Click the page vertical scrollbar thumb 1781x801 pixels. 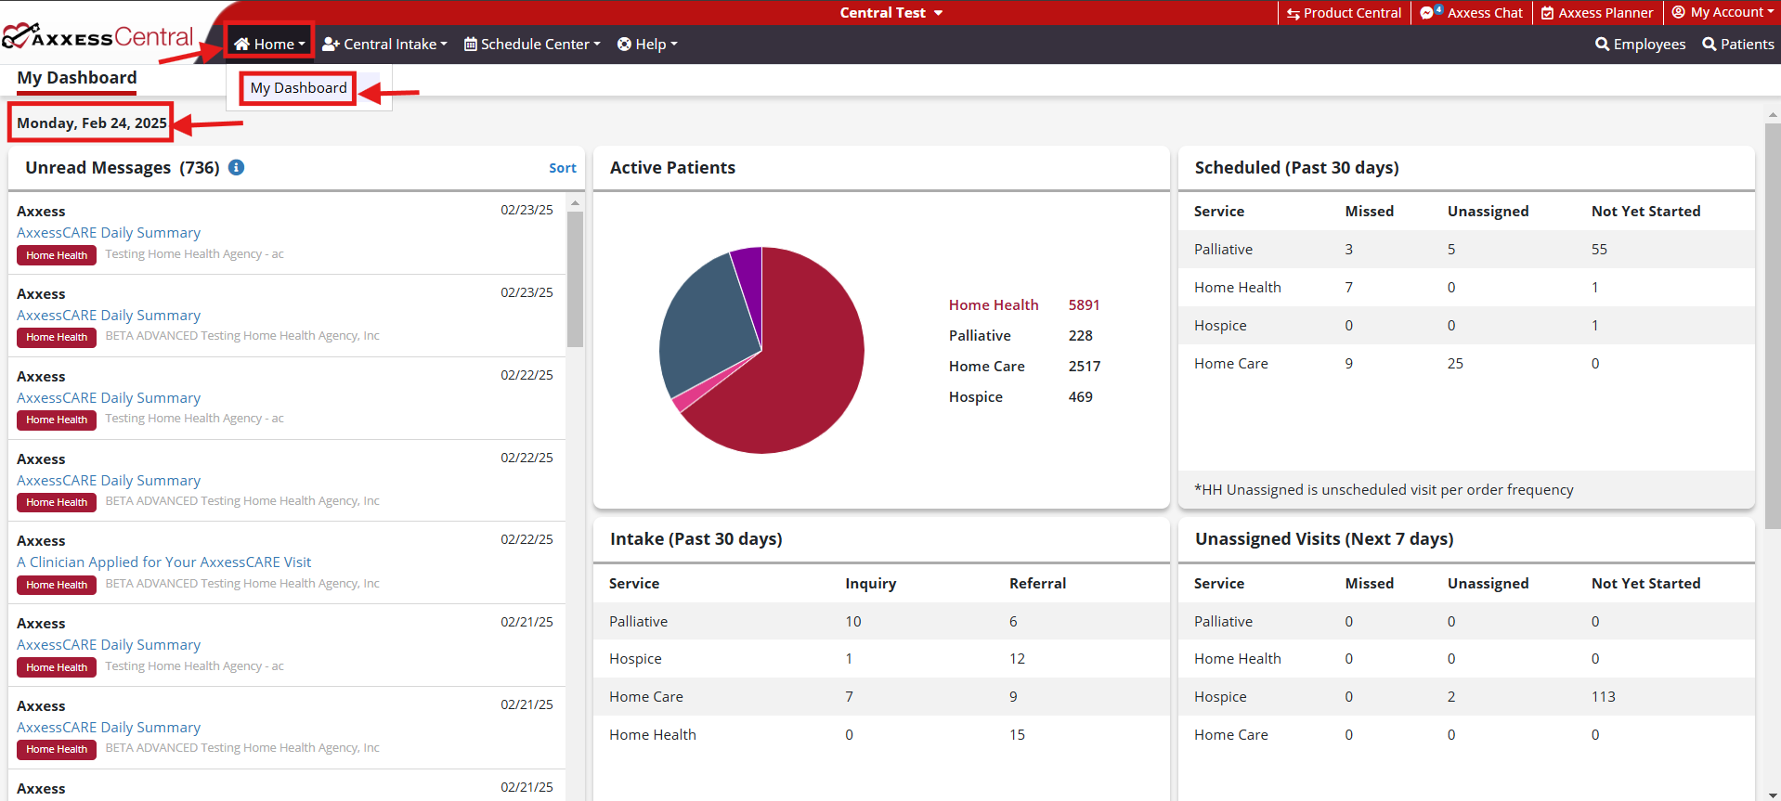1772,325
